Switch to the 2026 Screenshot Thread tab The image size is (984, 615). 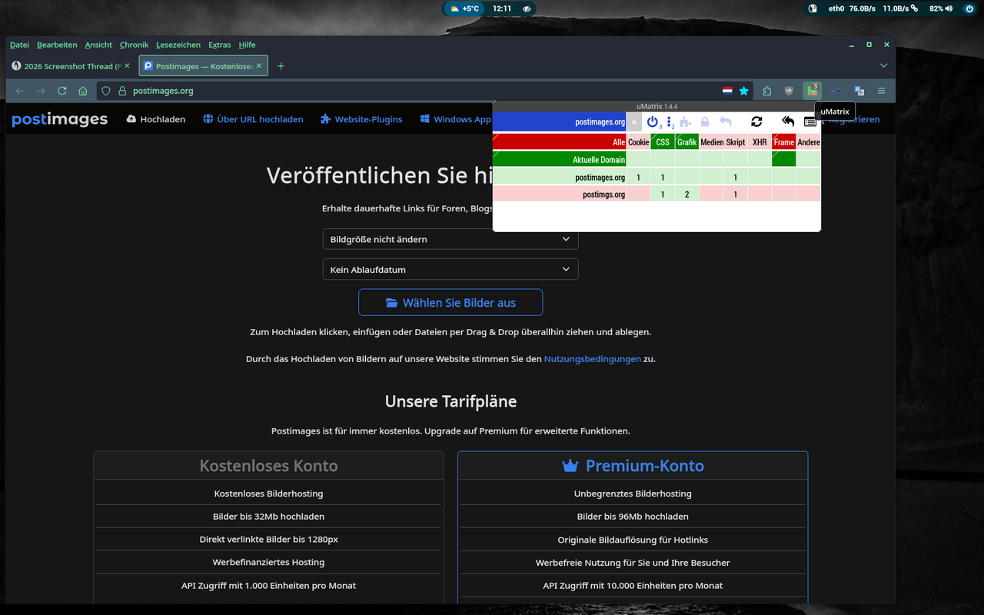pyautogui.click(x=71, y=66)
